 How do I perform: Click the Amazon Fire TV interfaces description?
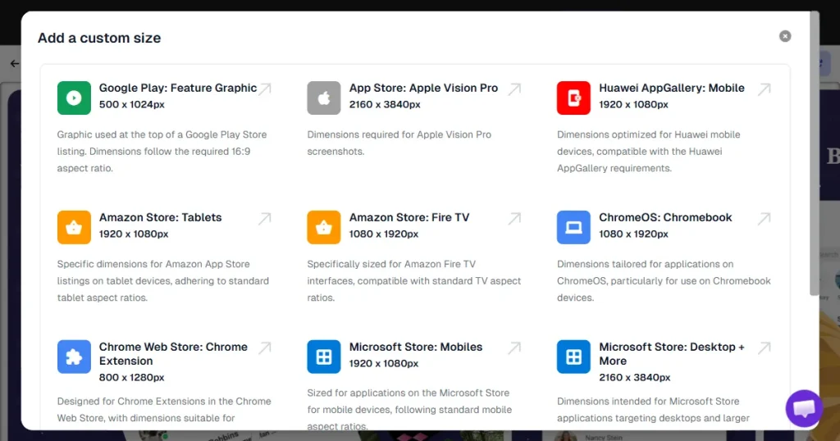click(x=414, y=281)
